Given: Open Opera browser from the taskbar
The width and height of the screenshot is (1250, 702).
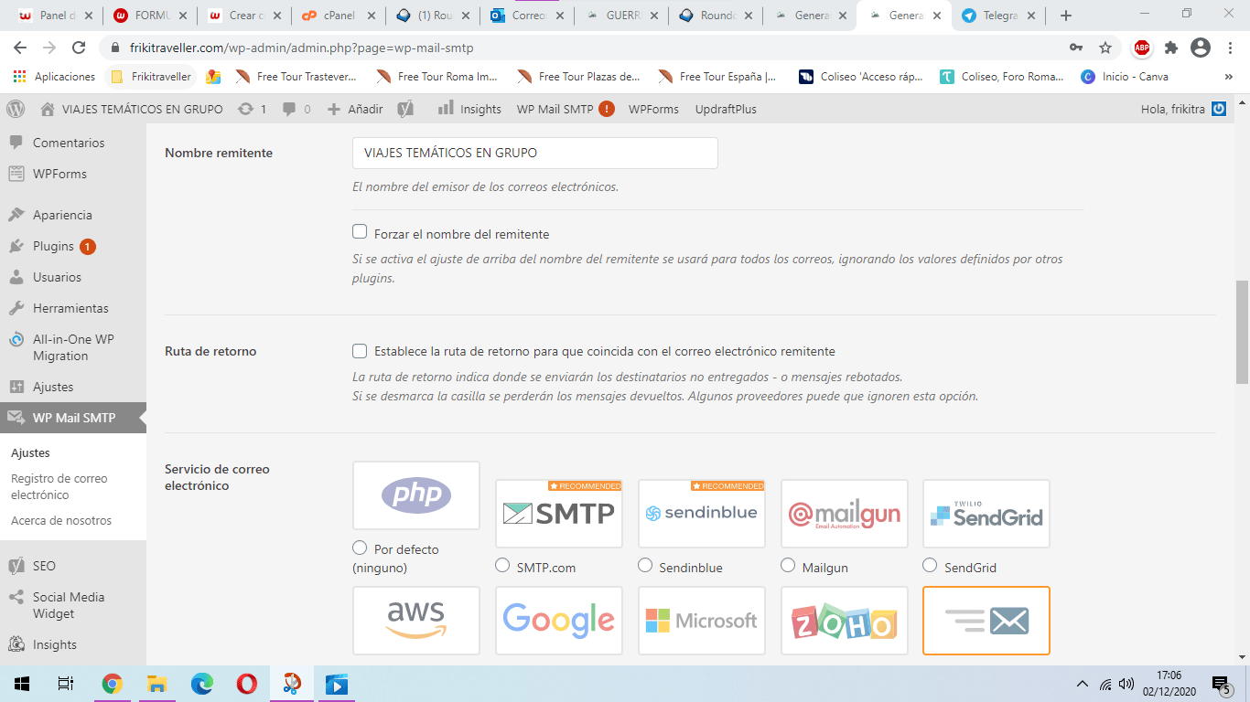Looking at the screenshot, I should pos(246,684).
